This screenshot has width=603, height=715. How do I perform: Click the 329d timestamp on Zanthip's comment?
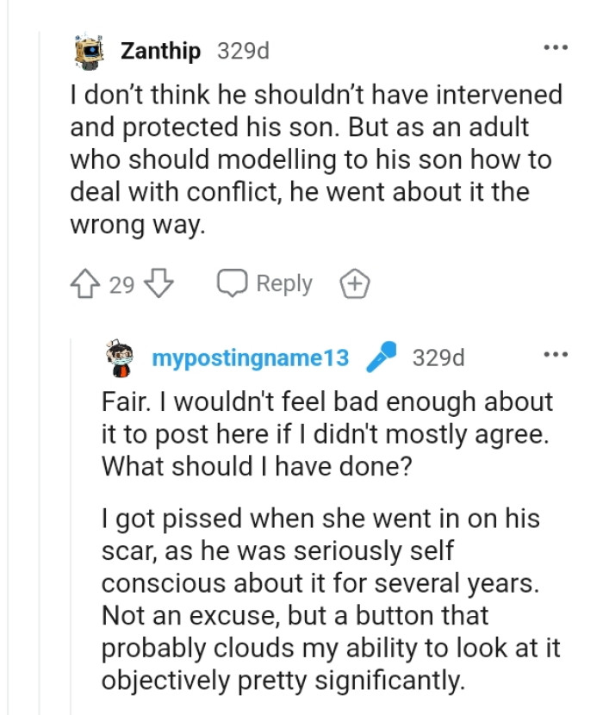pyautogui.click(x=243, y=51)
